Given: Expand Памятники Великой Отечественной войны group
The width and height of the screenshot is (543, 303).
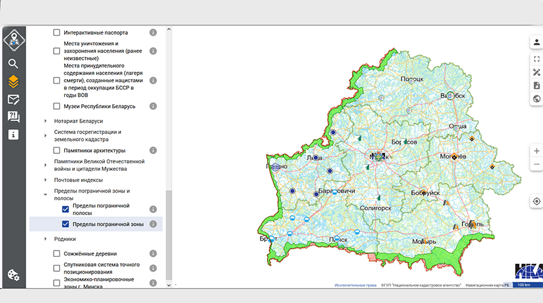Looking at the screenshot, I should tap(46, 165).
